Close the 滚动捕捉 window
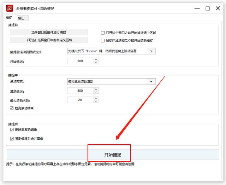This screenshot has height=185, width=226. pos(218,8)
